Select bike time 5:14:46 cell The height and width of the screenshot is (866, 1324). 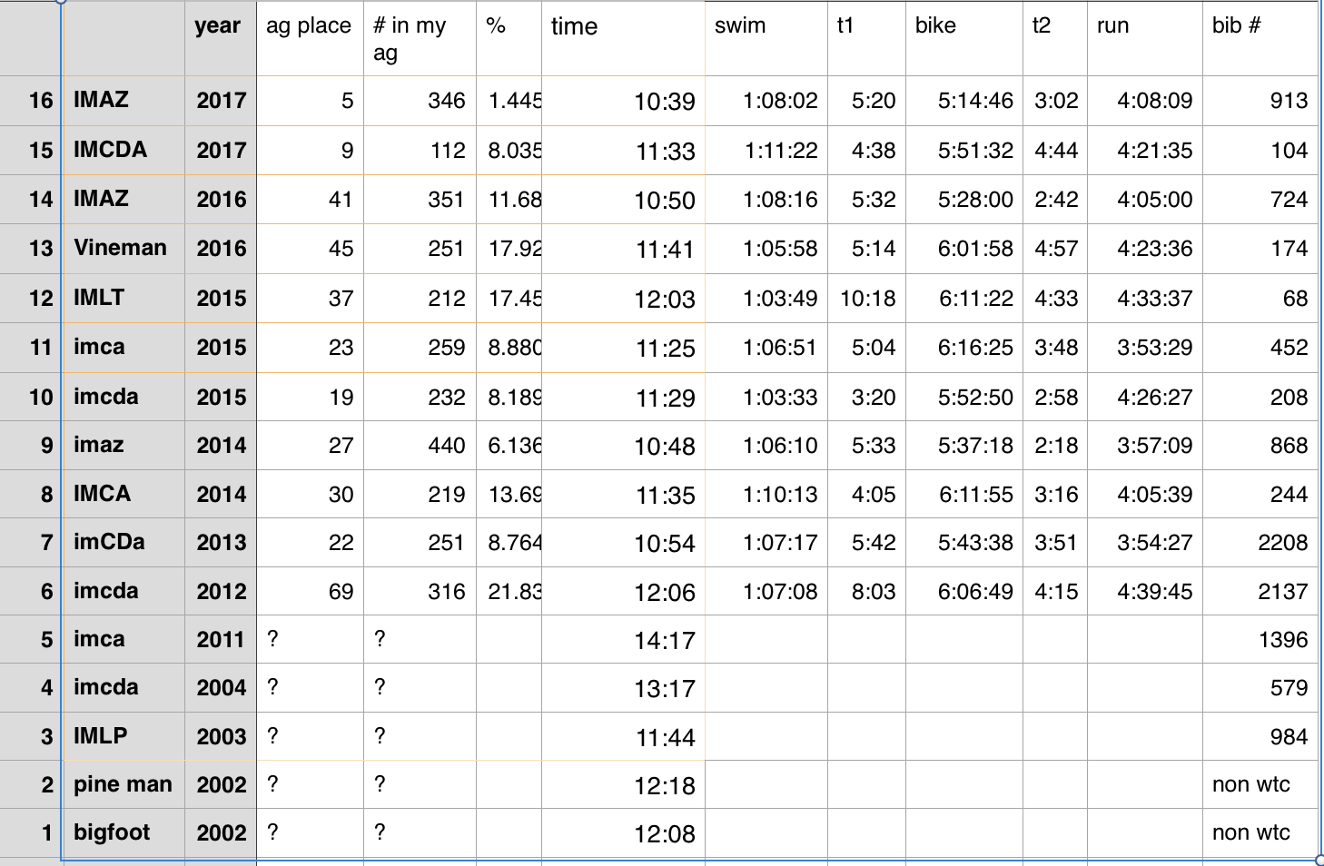tap(964, 101)
